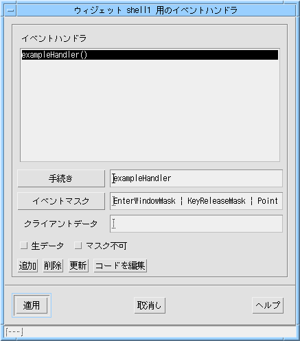Click the イベントマスク button
Image resolution: width=300 pixels, height=341 pixels.
point(61,201)
